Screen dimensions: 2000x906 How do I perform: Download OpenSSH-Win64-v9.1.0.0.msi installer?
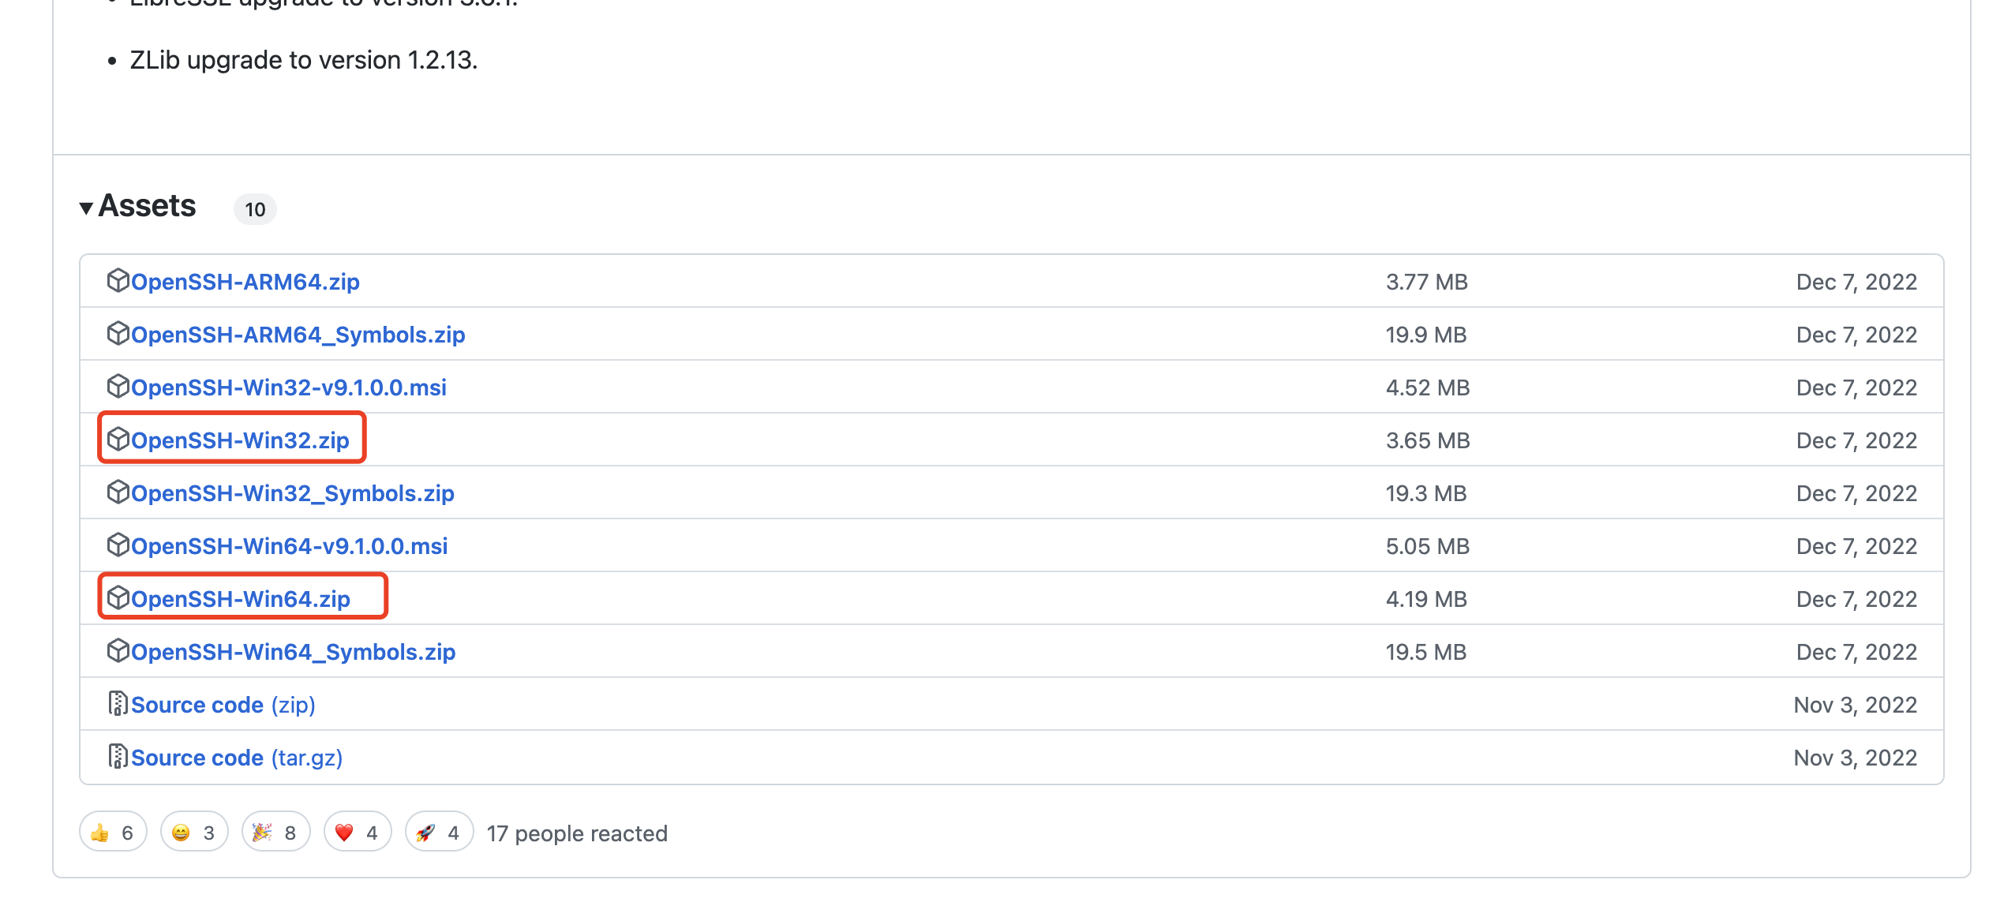click(x=289, y=546)
